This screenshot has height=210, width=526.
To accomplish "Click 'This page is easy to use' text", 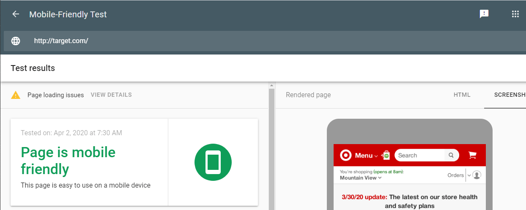I will [85, 185].
